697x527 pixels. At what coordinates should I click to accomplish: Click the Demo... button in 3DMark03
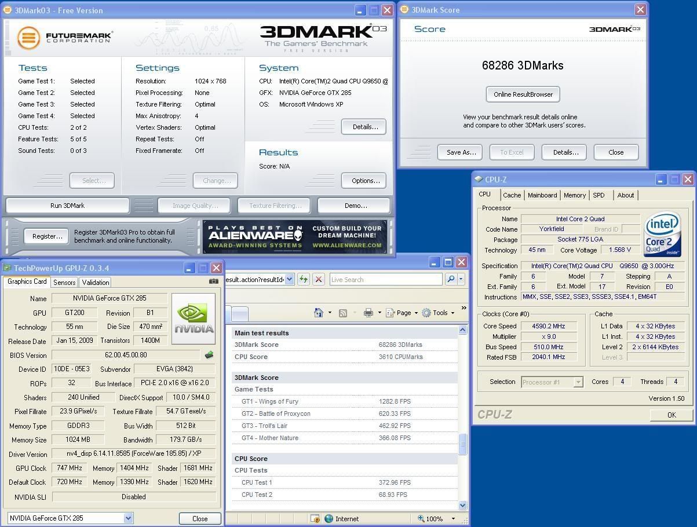click(355, 205)
